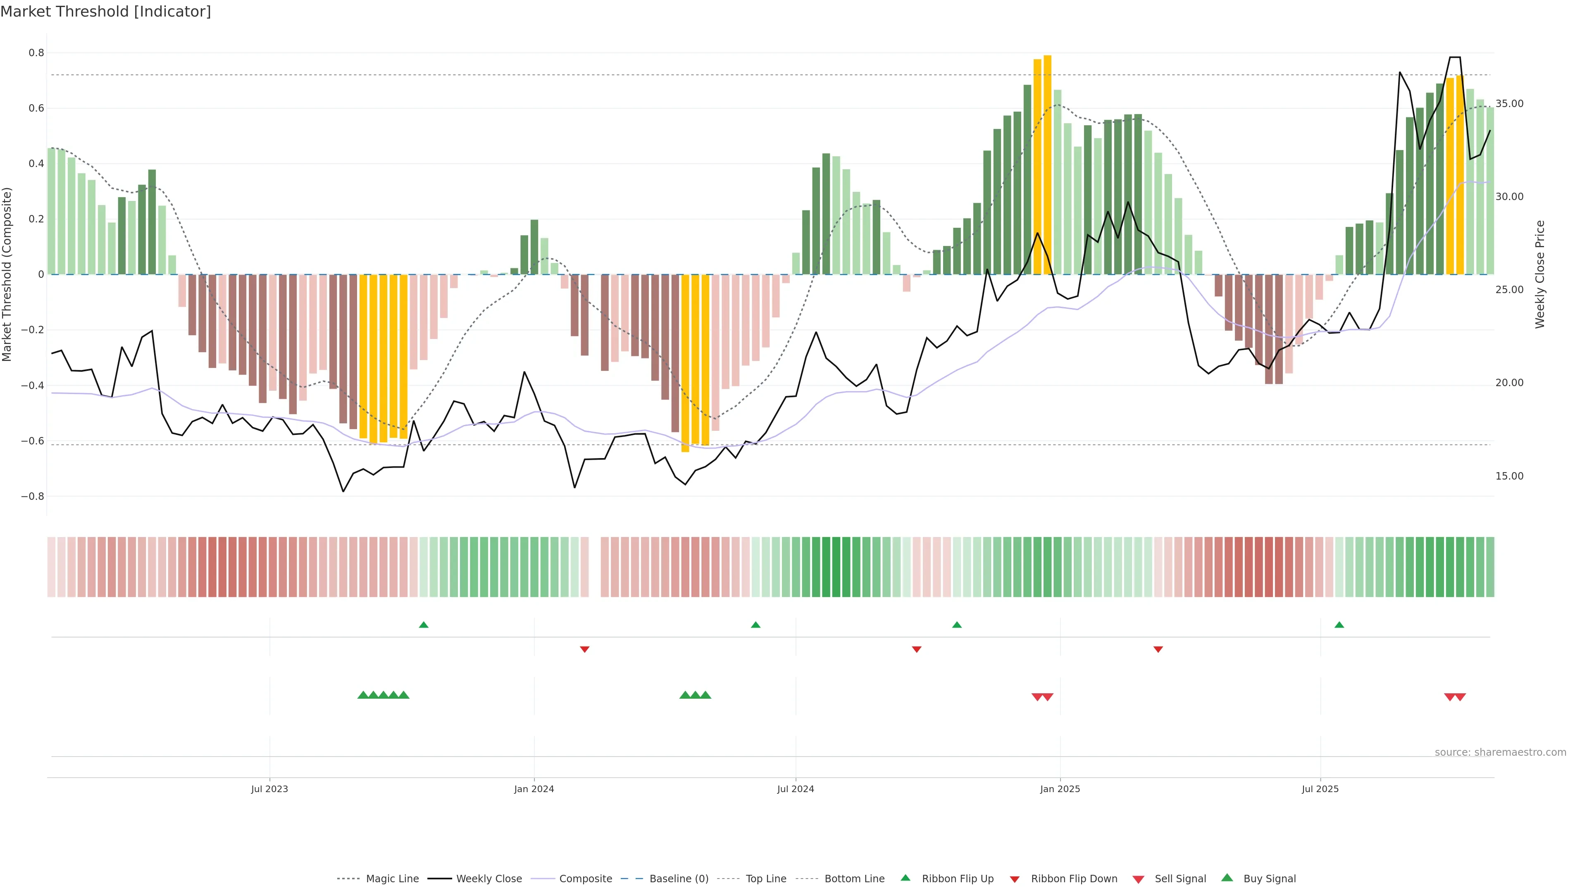Click the red ribbon flip down marker after Jan 2024
The image size is (1587, 893).
click(x=585, y=649)
